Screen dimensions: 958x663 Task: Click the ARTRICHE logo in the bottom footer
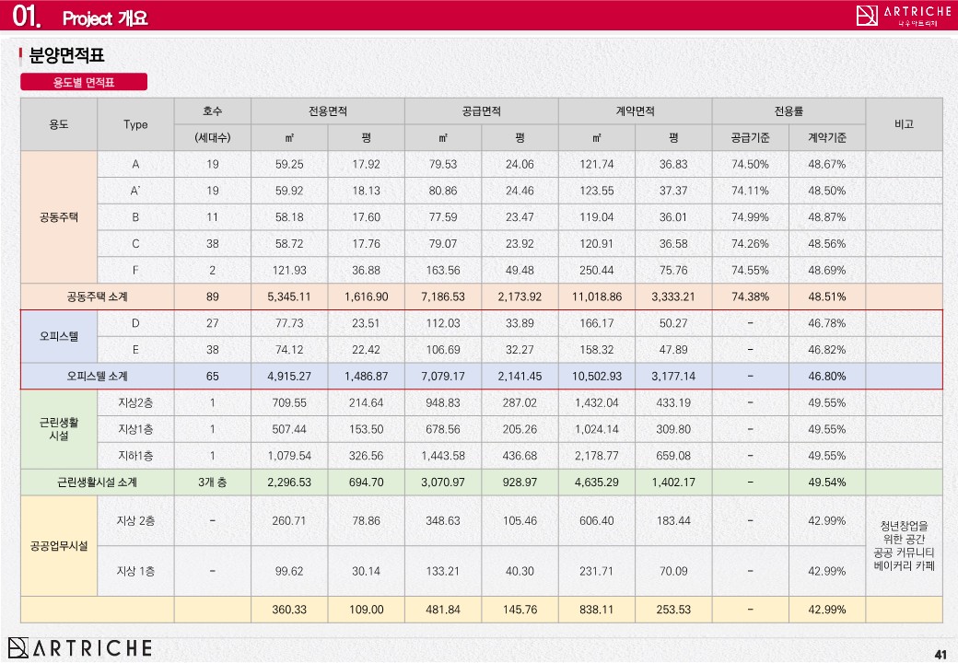tap(80, 647)
